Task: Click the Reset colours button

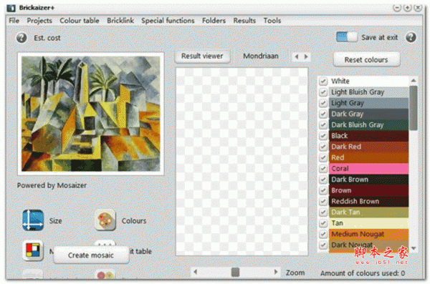Action: [366, 59]
